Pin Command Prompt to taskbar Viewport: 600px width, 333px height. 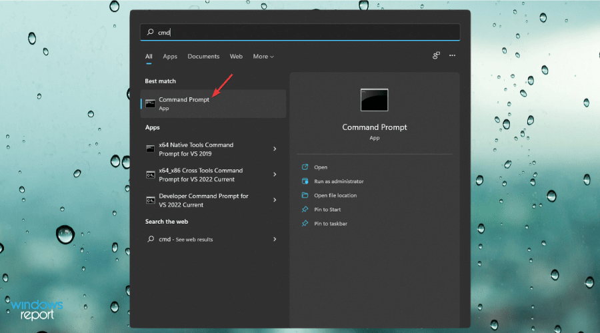330,224
